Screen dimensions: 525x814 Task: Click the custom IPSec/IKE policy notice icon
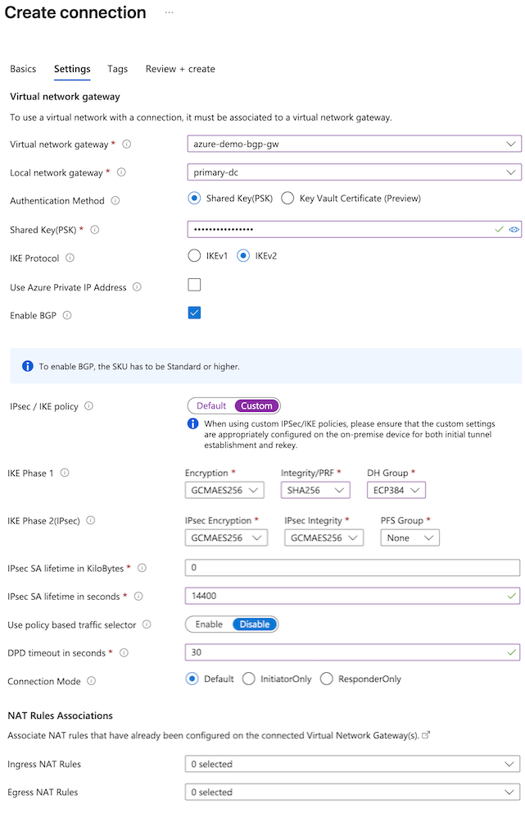pos(192,423)
